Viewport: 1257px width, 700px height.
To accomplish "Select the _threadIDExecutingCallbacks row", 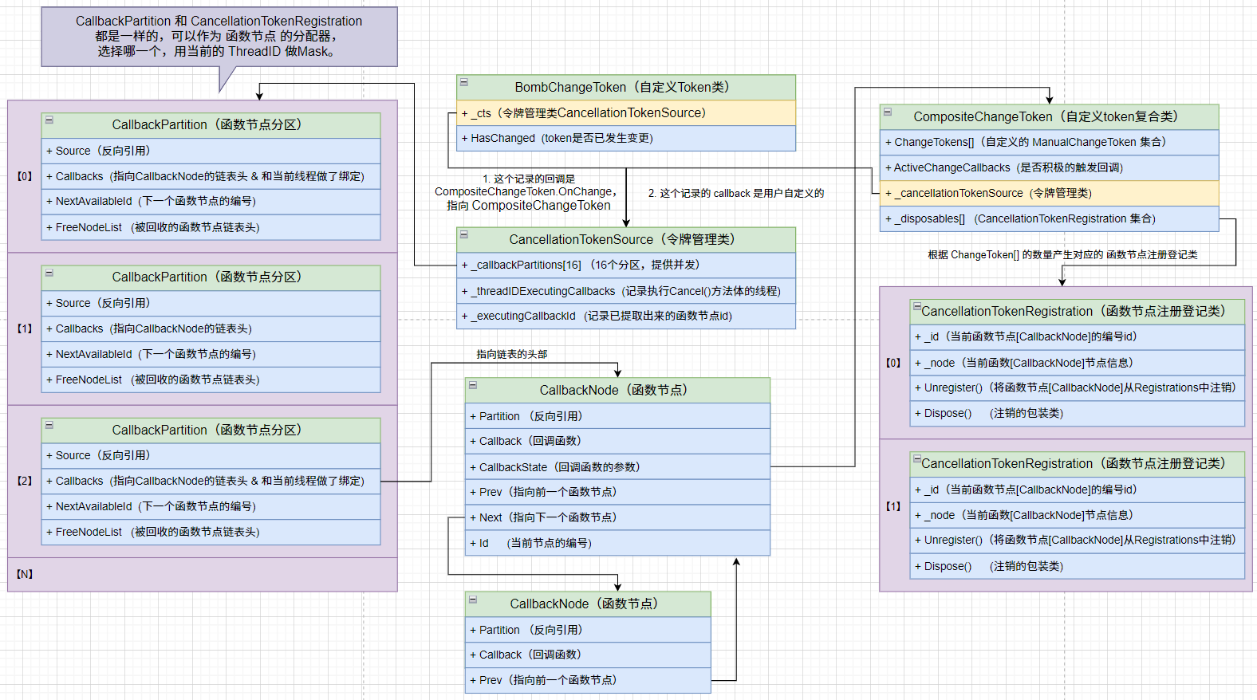I will pos(626,291).
